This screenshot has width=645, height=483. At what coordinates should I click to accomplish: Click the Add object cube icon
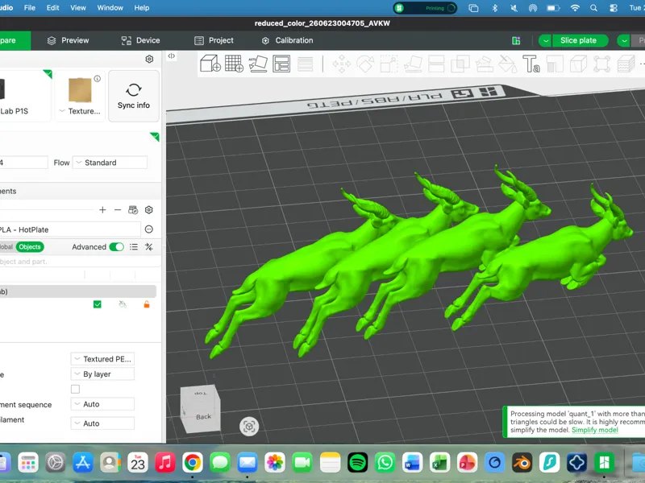tap(210, 64)
